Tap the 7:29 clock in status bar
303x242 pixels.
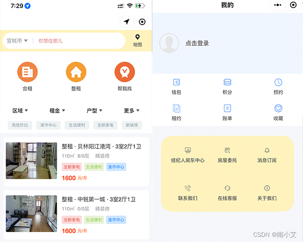click(x=17, y=6)
